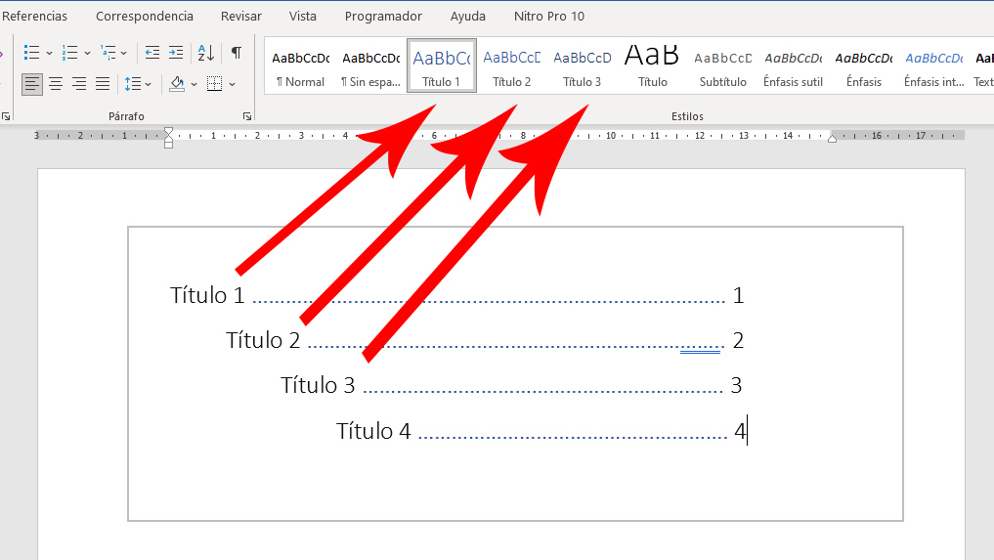The width and height of the screenshot is (994, 560).
Task: Decrease the paragraph indent
Action: coord(152,53)
